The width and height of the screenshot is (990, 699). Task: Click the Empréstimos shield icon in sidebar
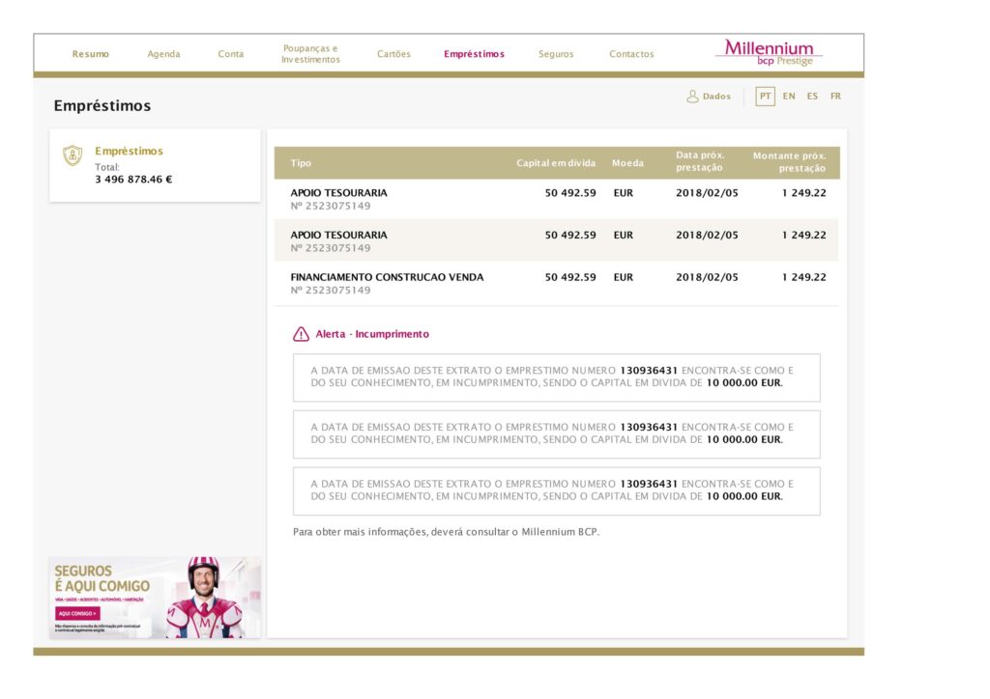click(73, 154)
